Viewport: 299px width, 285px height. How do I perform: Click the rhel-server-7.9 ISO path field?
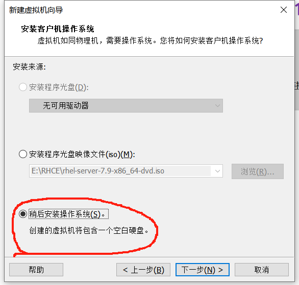pyautogui.click(x=120, y=171)
